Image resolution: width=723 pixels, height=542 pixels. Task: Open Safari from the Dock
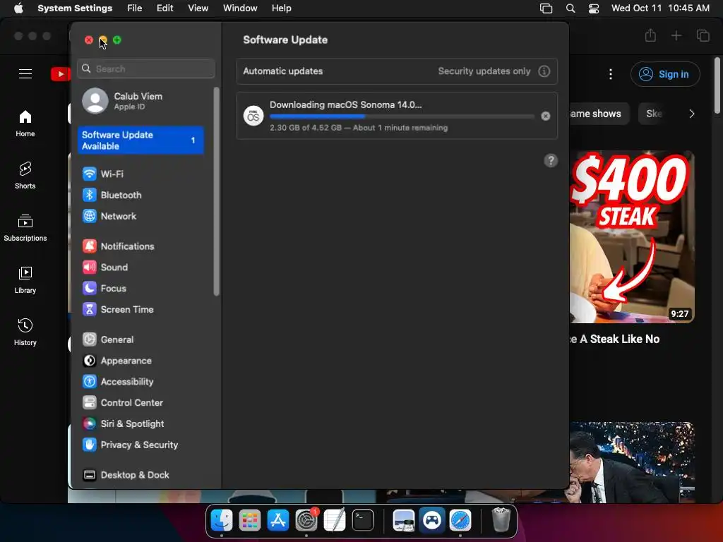click(x=460, y=520)
